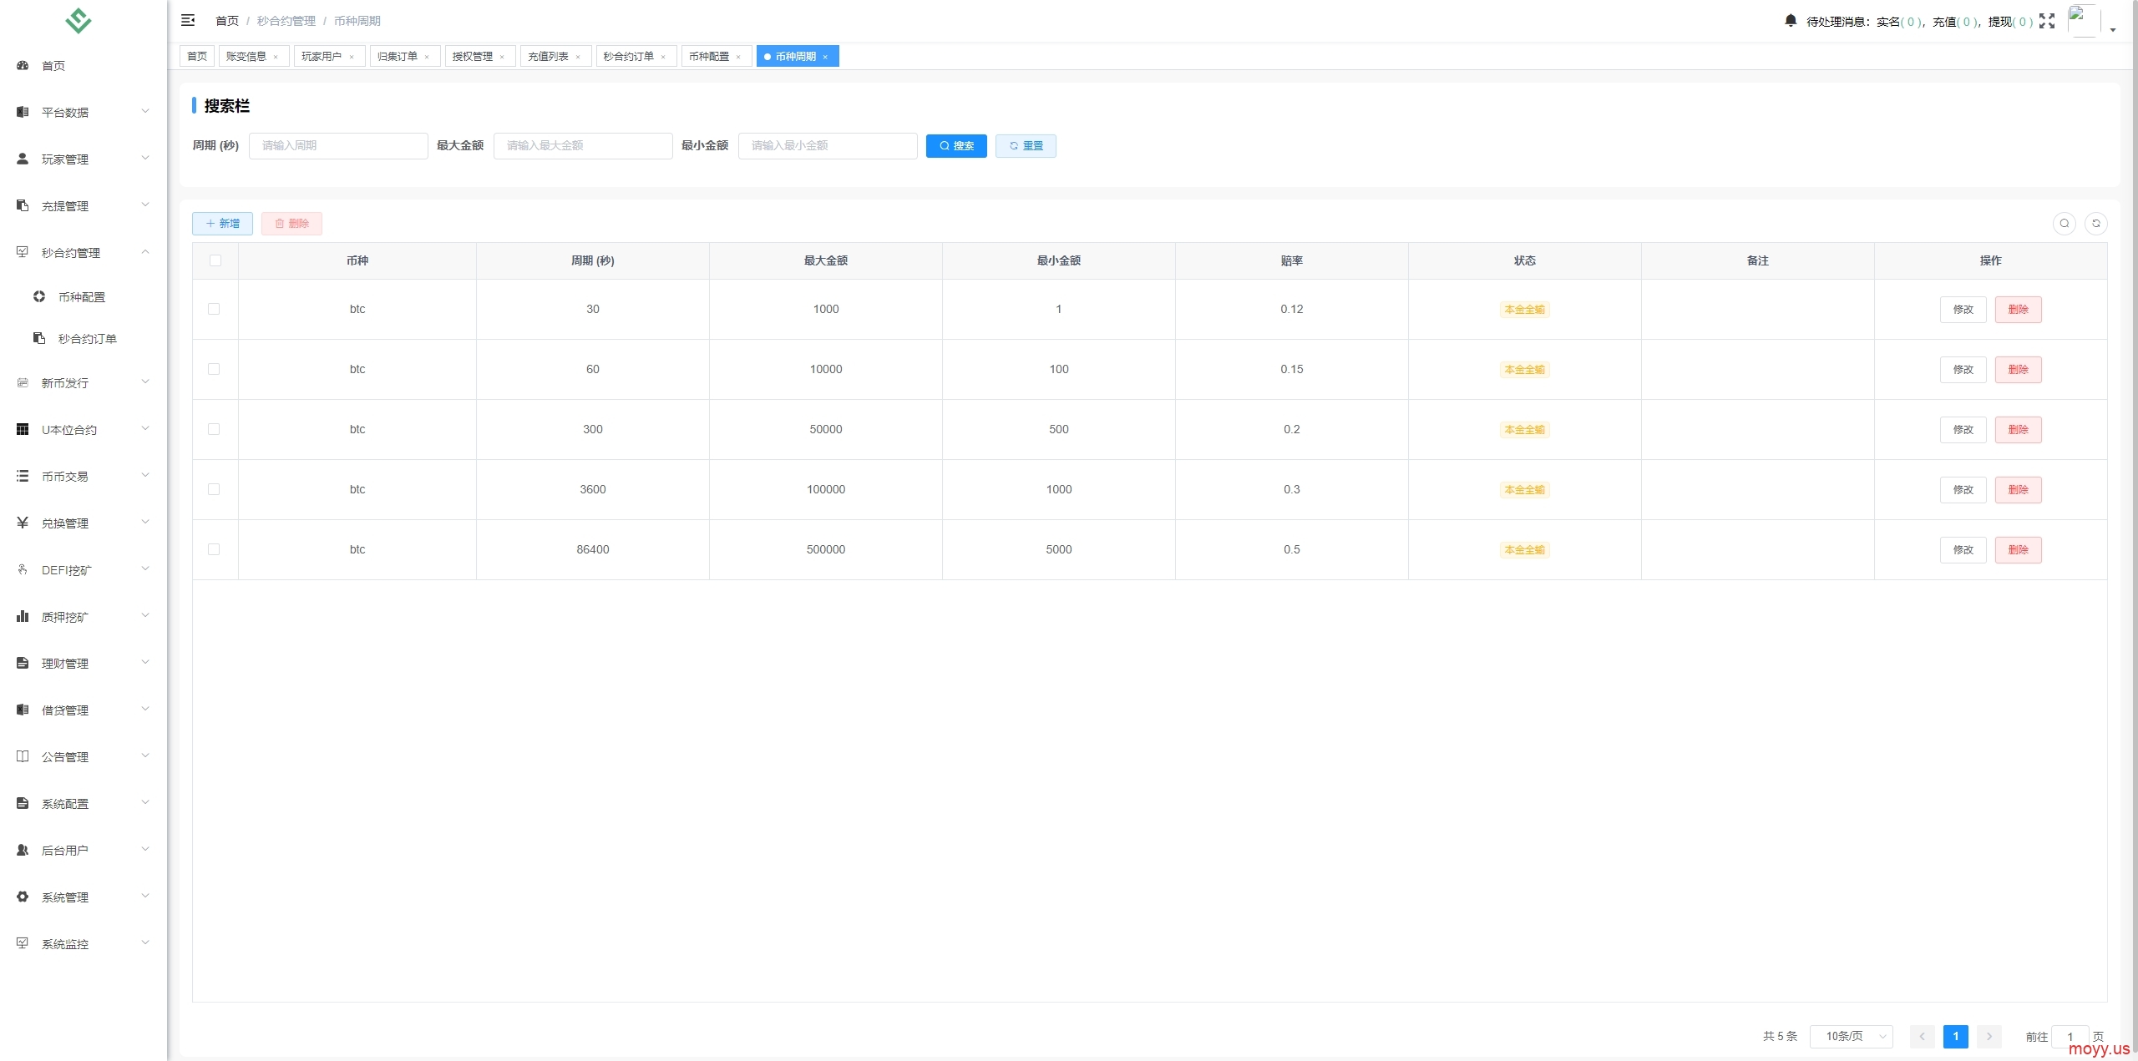The width and height of the screenshot is (2138, 1061).
Task: Refresh table with round refresh icon
Action: (2096, 223)
